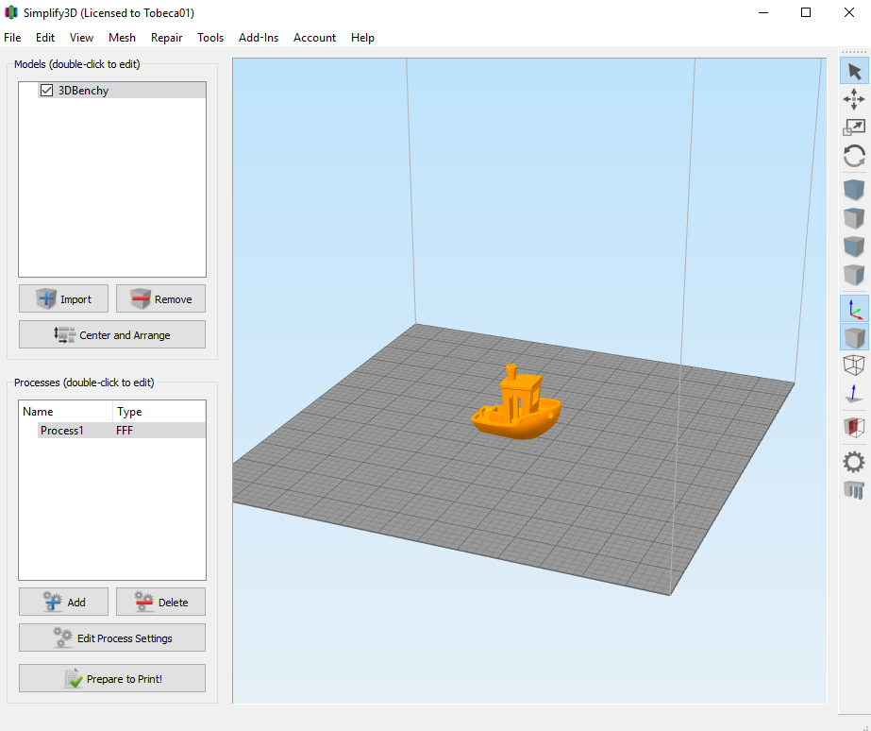871x731 pixels.
Task: Open the Add-Ins menu
Action: pyautogui.click(x=259, y=37)
